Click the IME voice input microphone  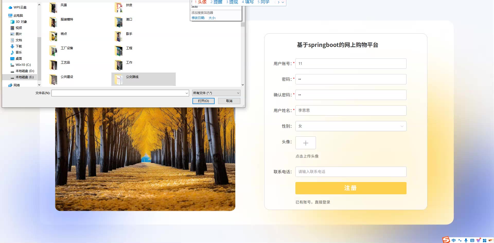tap(466, 240)
